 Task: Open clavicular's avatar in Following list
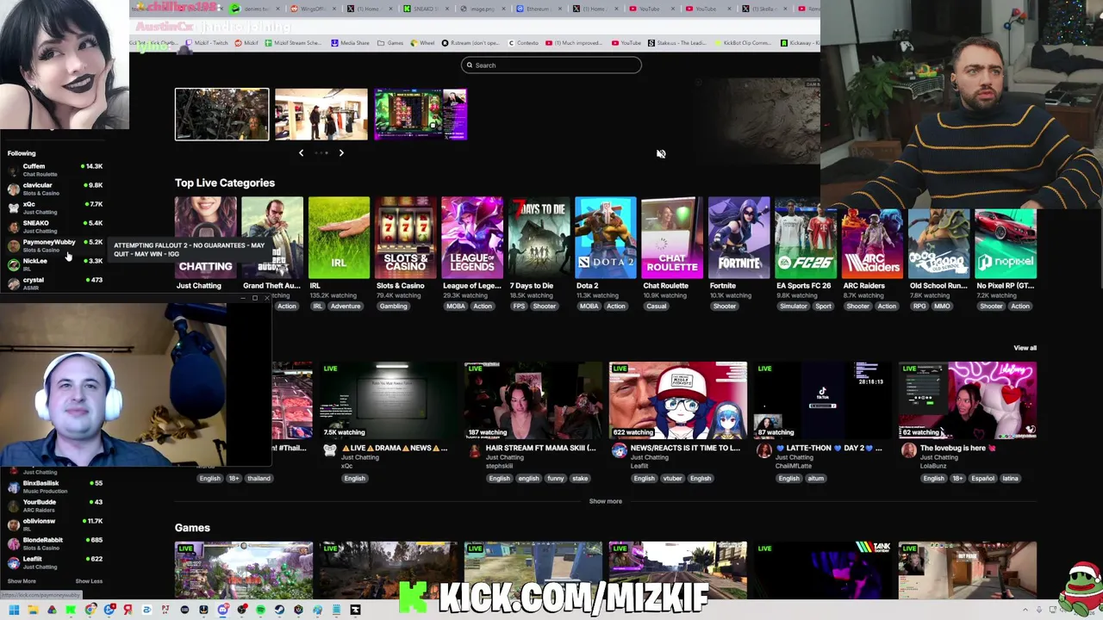coord(13,189)
